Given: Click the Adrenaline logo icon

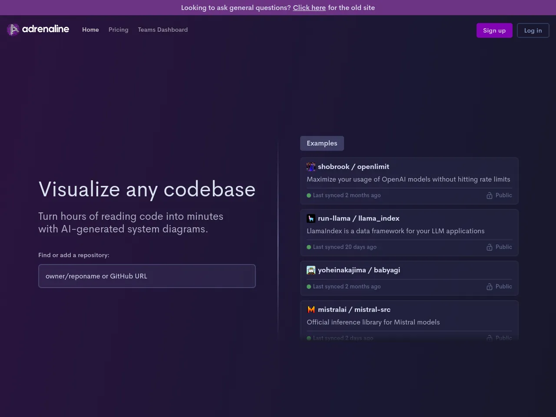Looking at the screenshot, I should (13, 30).
